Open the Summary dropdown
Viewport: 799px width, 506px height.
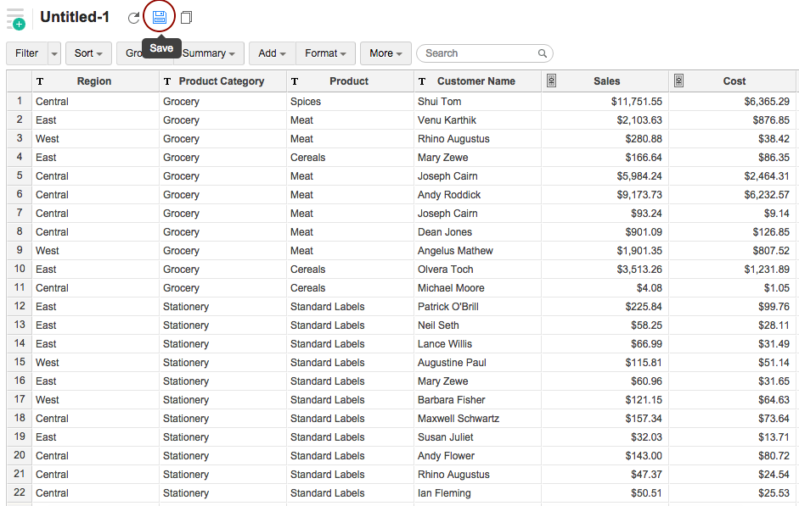point(209,53)
